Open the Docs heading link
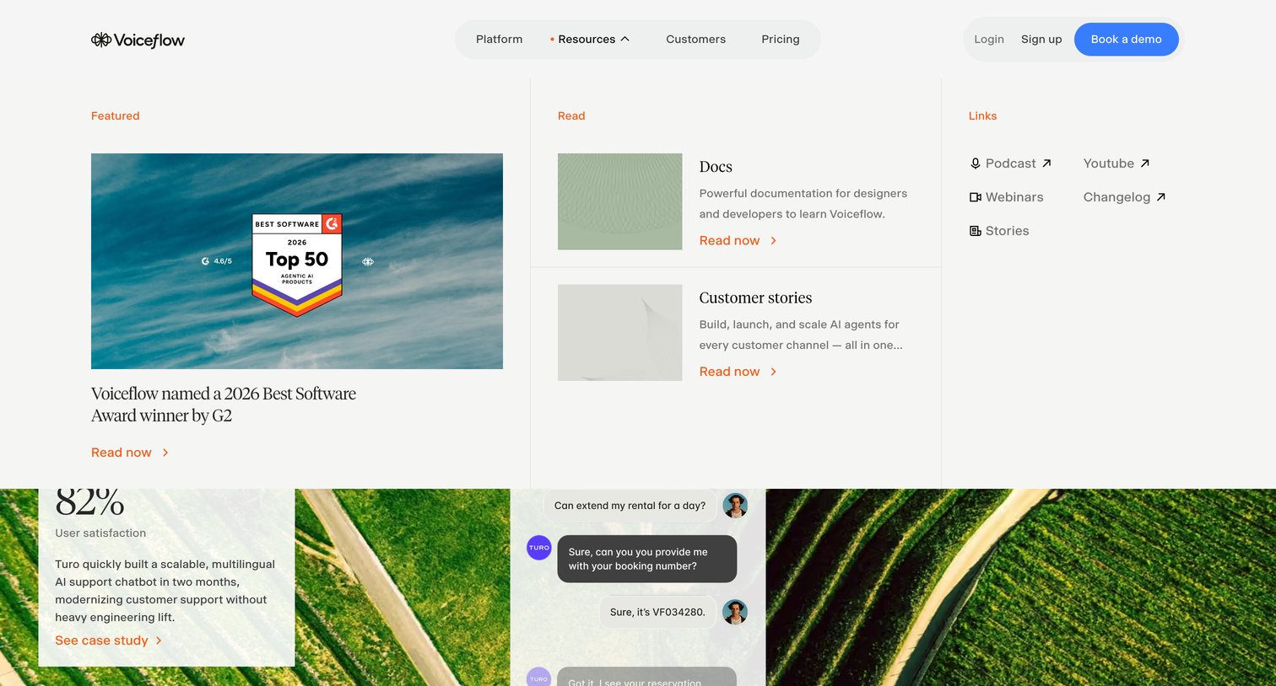Screen dimensions: 1276x686 (x=716, y=167)
